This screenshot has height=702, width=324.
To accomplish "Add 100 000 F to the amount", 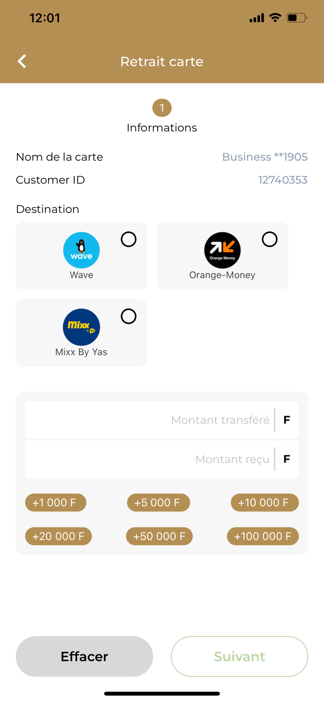I will (x=263, y=536).
